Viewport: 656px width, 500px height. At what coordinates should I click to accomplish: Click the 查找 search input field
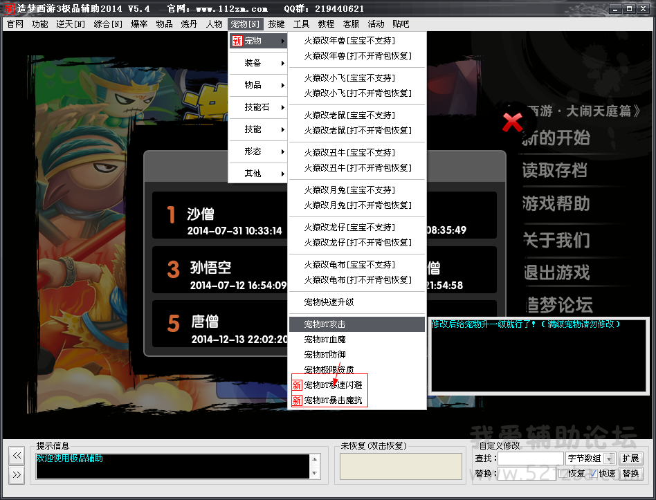point(531,459)
